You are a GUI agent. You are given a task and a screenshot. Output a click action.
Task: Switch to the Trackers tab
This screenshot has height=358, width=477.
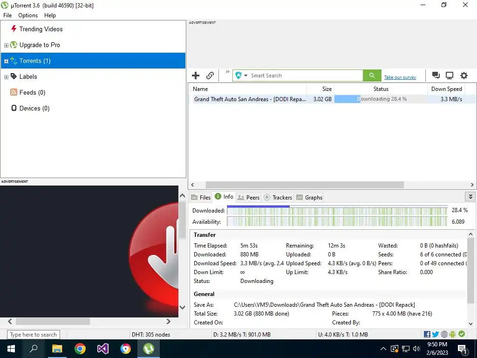click(278, 197)
